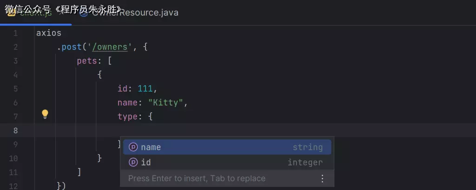Switch to the OwnerResource.java tab
476x190 pixels.
[x=134, y=13]
